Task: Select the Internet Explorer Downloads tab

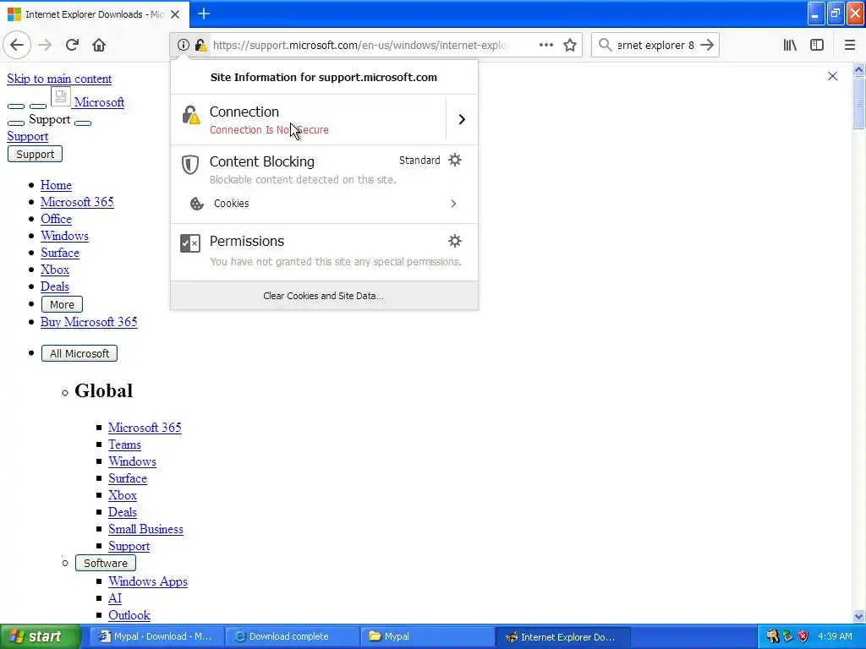Action: [x=94, y=14]
